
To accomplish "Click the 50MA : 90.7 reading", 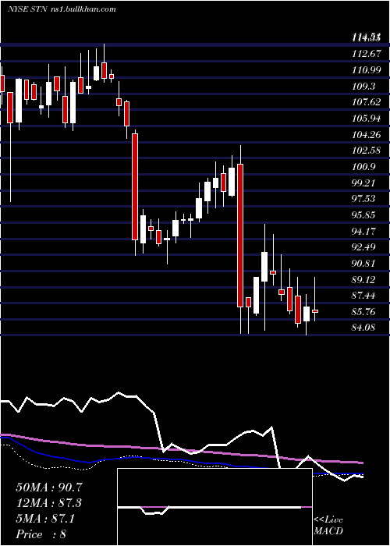I will pyautogui.click(x=49, y=487).
